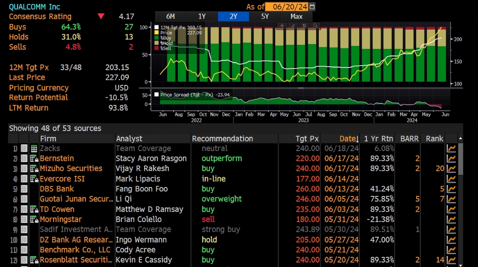The image size is (478, 267).
Task: Switch chart range to 6M
Action: [x=170, y=16]
